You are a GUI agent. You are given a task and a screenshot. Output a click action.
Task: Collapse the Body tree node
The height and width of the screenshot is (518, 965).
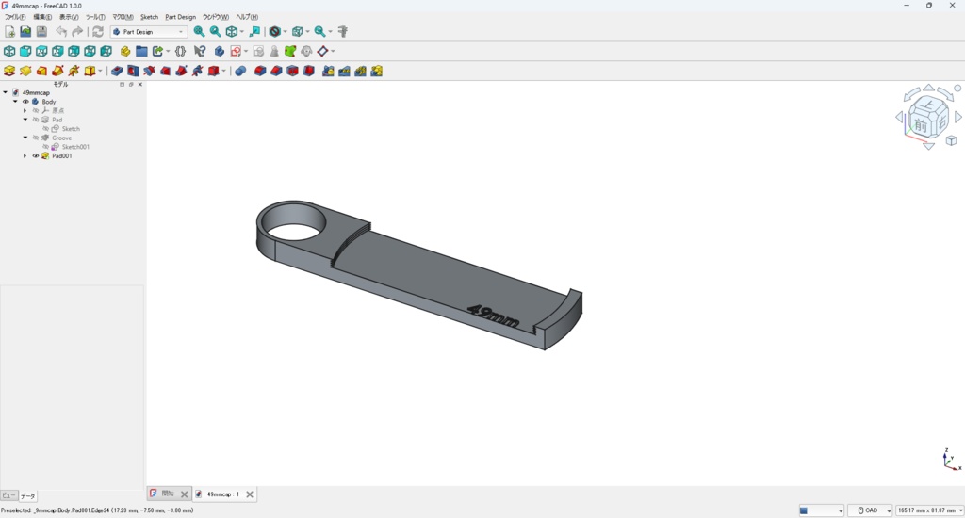point(15,102)
